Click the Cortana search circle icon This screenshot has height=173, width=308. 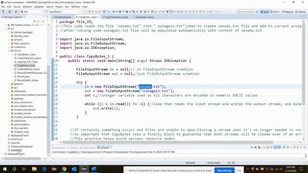point(14,169)
